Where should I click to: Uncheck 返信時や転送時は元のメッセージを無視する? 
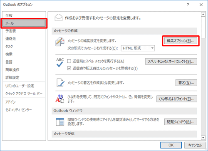tap(69, 68)
